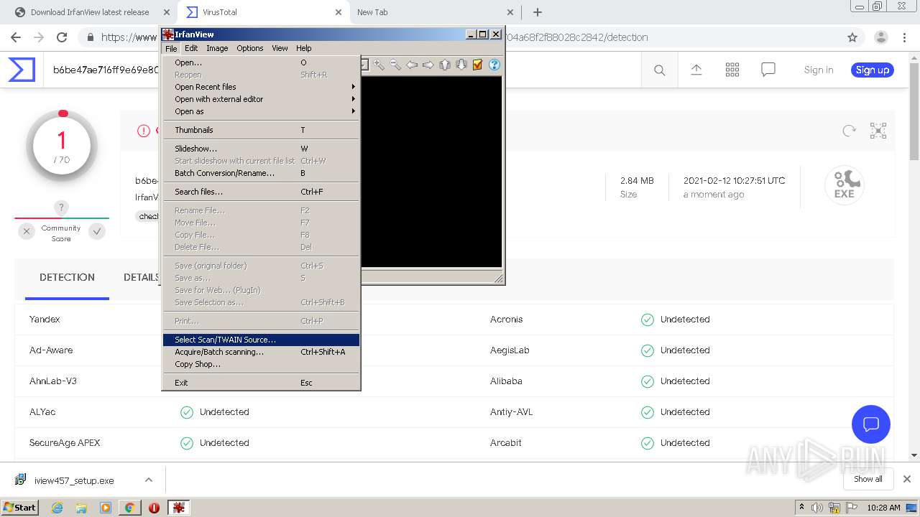Expand download item chevron for iview457_setup.exe
The image size is (920, 517).
pos(149,480)
